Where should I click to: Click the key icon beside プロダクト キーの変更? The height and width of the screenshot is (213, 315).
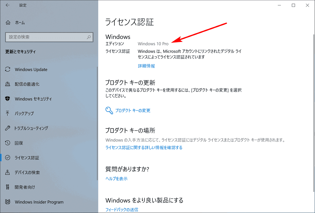[x=109, y=110]
